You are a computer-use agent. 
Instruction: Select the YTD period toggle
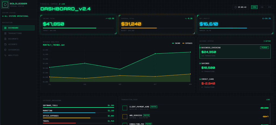pos(254,7)
